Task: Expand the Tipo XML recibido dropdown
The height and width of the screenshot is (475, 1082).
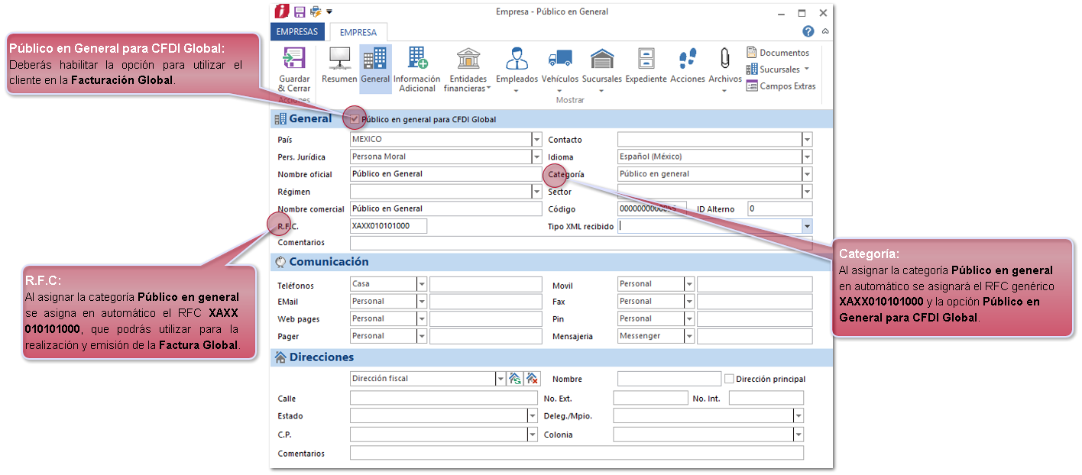Action: (x=807, y=226)
